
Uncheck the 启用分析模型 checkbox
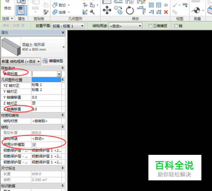[x=34, y=145]
